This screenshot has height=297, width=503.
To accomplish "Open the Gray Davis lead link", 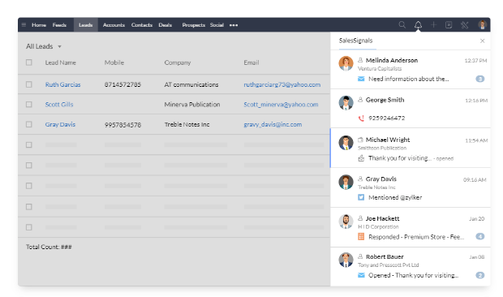I will [60, 124].
